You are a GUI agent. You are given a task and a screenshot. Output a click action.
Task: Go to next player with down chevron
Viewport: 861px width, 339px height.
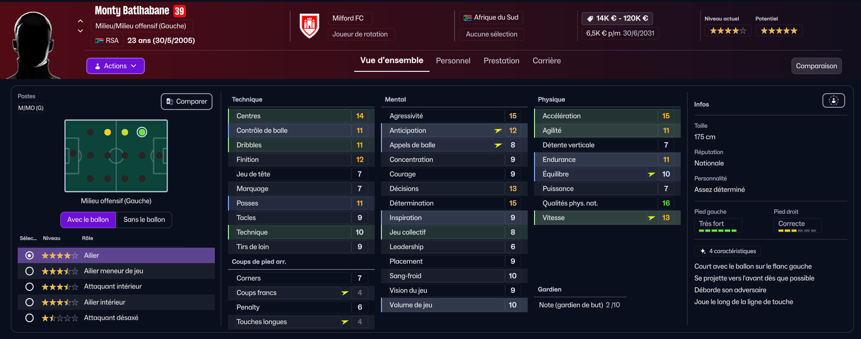(x=80, y=31)
